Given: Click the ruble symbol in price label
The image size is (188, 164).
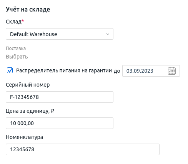Looking at the screenshot, I should point(53,111).
